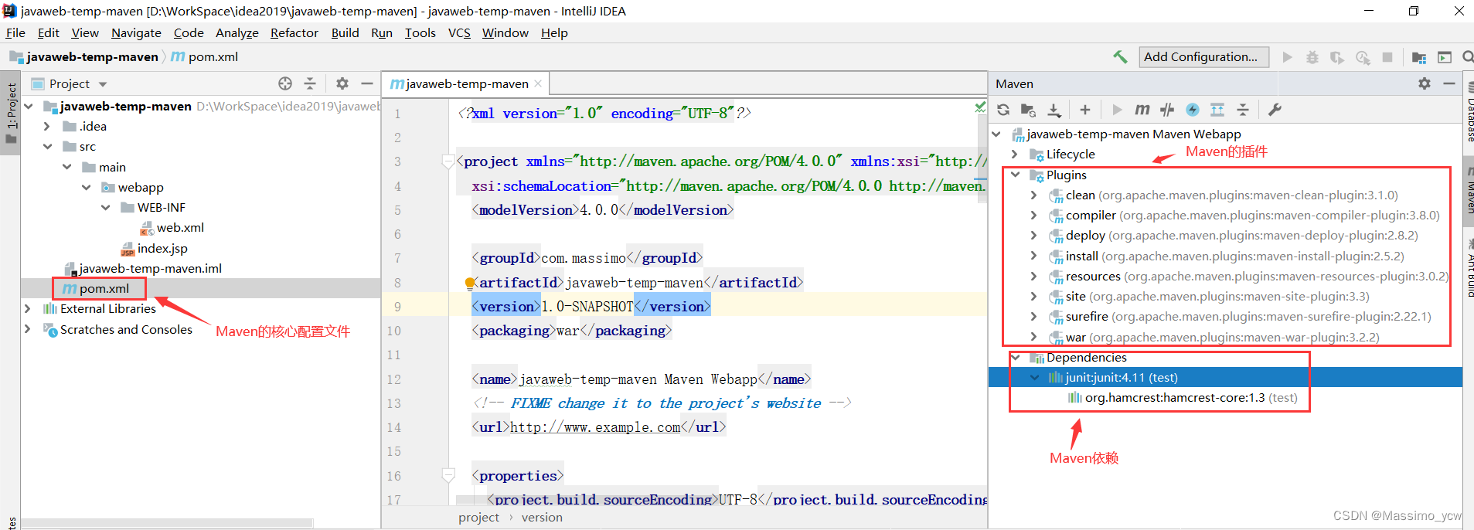1474x530 pixels.
Task: Expand External Libraries node
Action: (28, 309)
